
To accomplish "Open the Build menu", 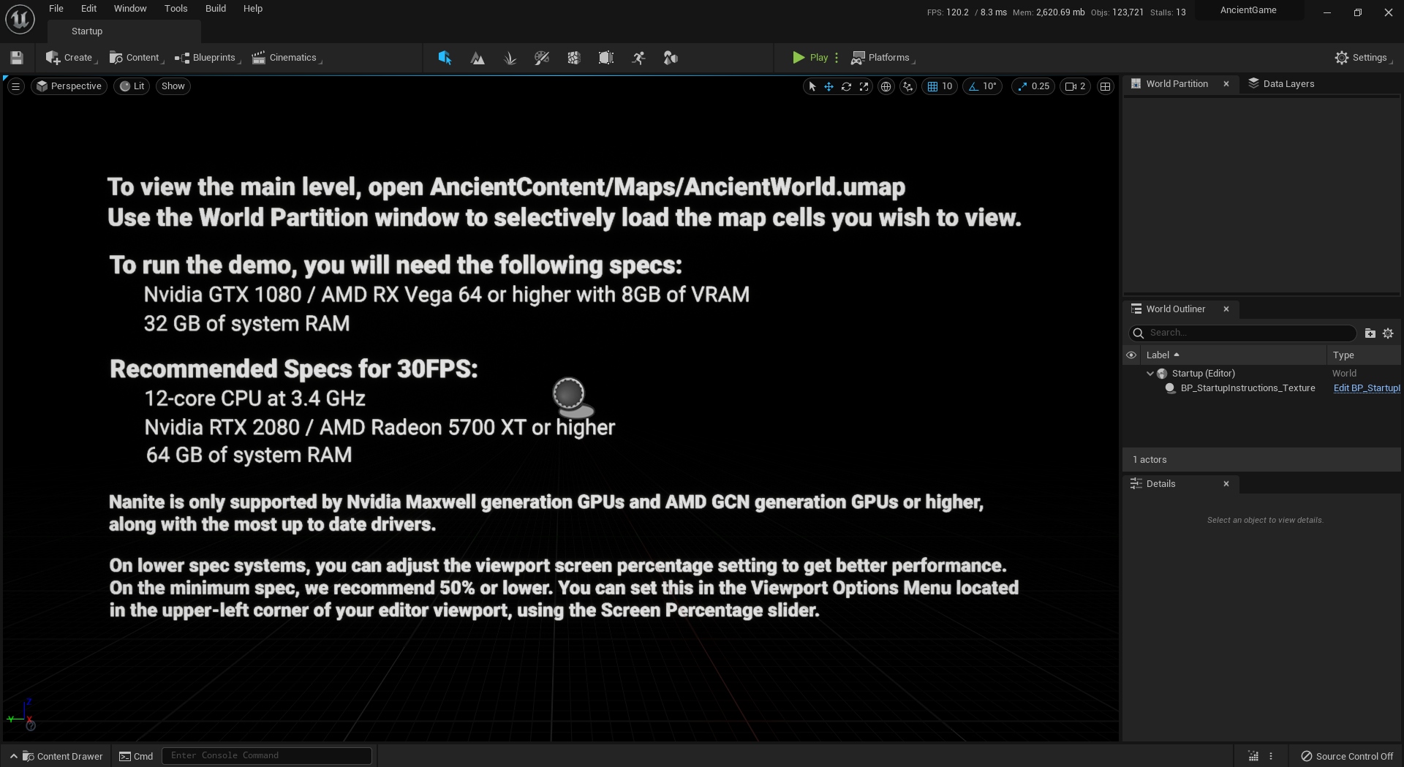I will coord(216,9).
